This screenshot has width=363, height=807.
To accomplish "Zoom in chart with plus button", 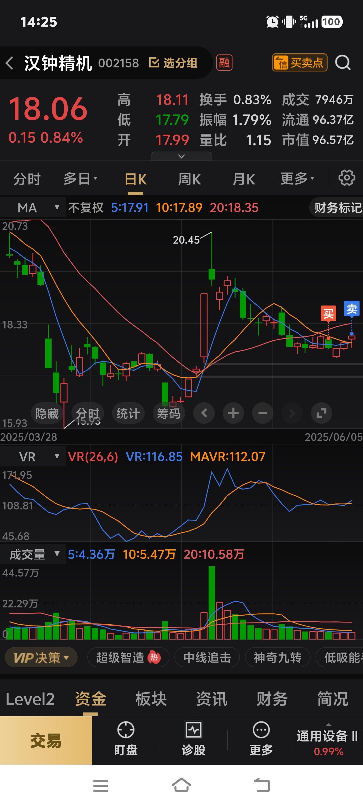I will (233, 413).
